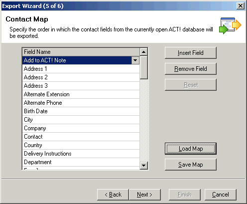Image resolution: width=247 pixels, height=204 pixels.
Task: Click the export wizard arrows icon
Action: click(230, 26)
